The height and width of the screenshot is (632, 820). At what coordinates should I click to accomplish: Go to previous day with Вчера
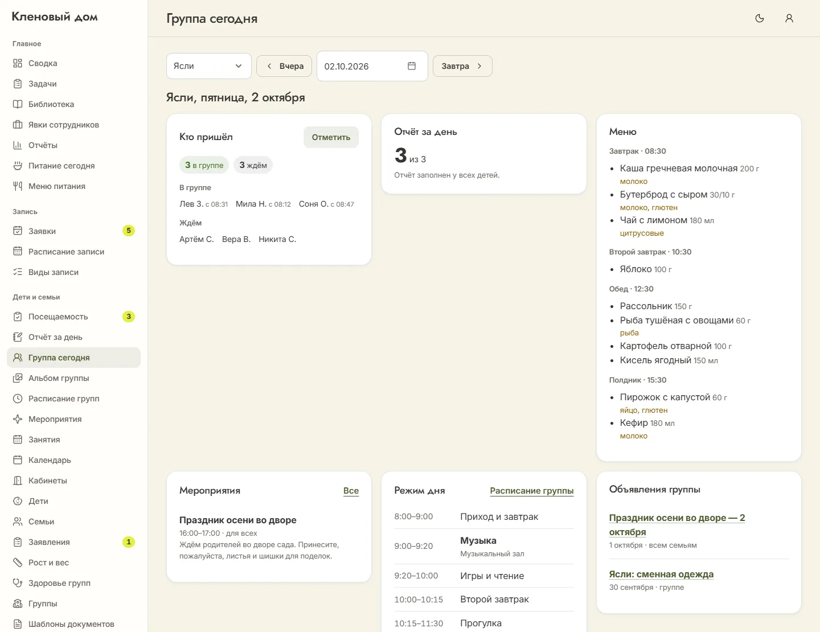(x=284, y=66)
